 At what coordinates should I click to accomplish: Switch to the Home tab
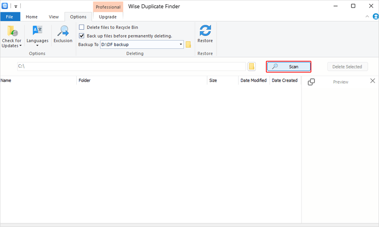(32, 17)
